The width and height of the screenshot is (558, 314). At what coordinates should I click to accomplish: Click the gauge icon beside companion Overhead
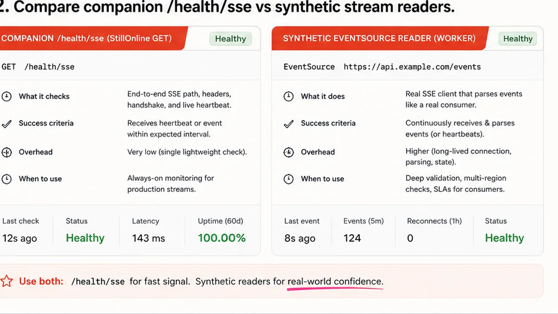tap(7, 152)
